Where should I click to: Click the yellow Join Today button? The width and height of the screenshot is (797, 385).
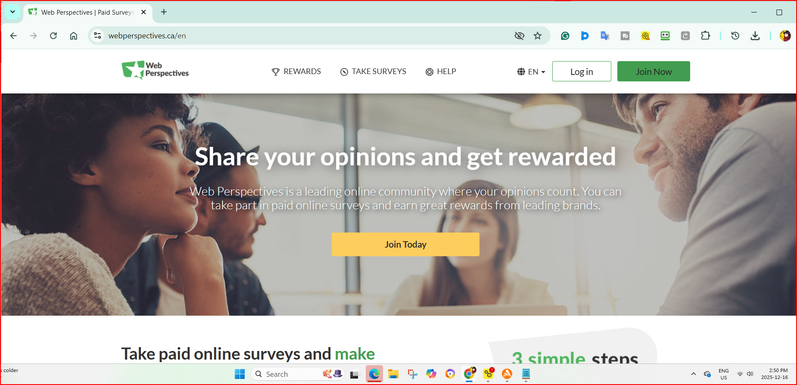pos(405,245)
